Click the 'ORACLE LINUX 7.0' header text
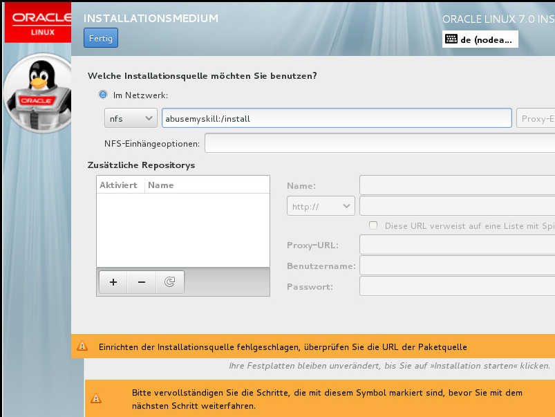The width and height of the screenshot is (555, 417). [x=499, y=19]
